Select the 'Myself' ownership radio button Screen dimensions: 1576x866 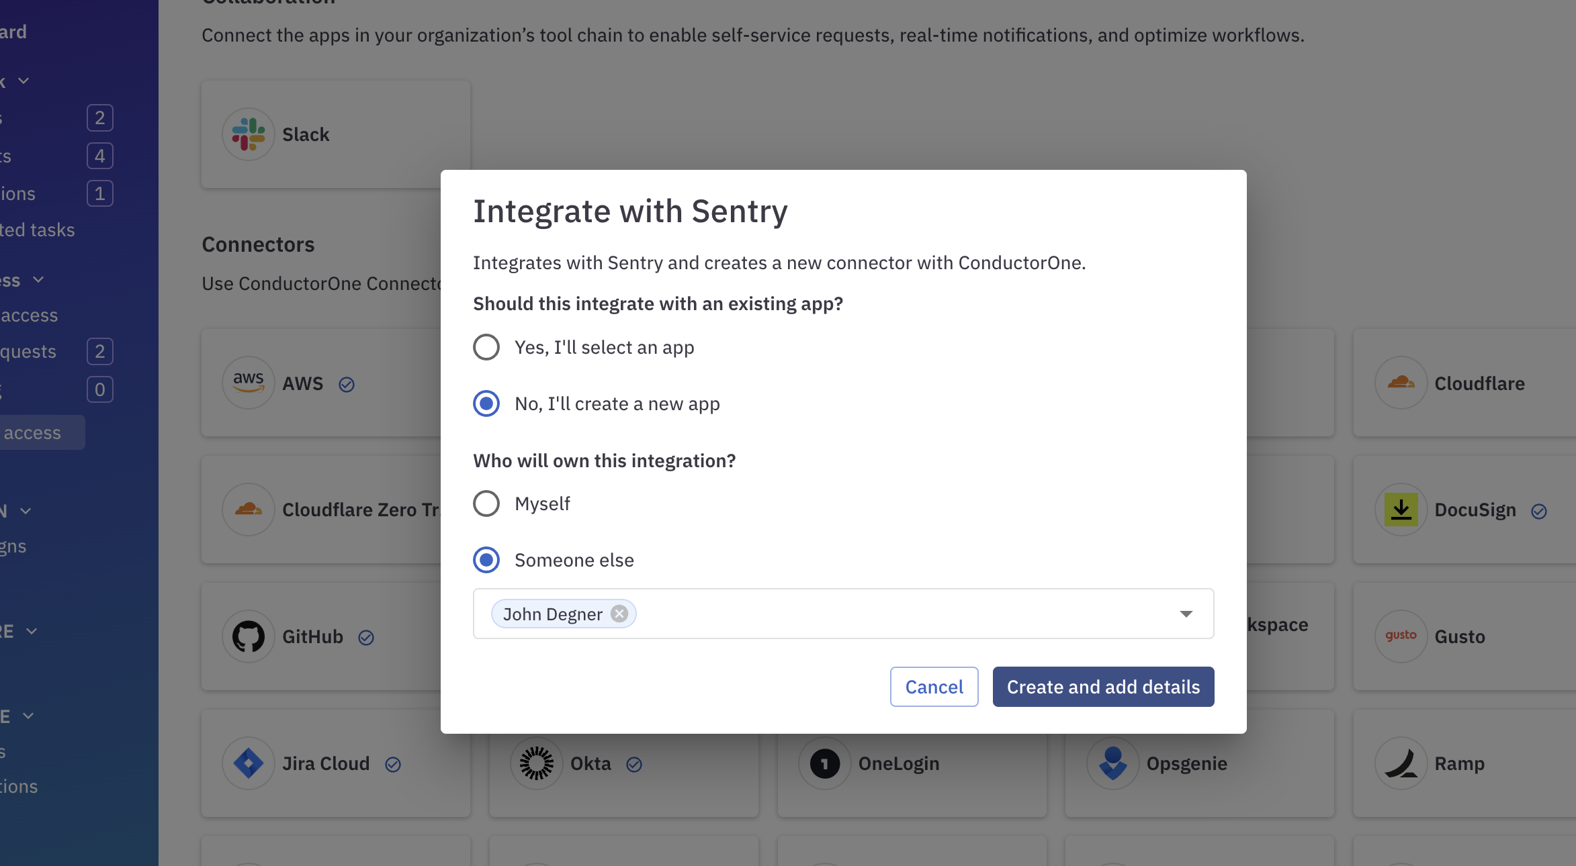(486, 503)
